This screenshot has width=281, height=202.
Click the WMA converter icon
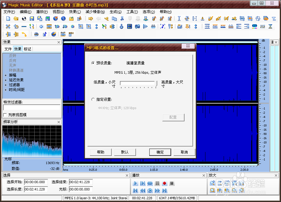(x=71, y=34)
